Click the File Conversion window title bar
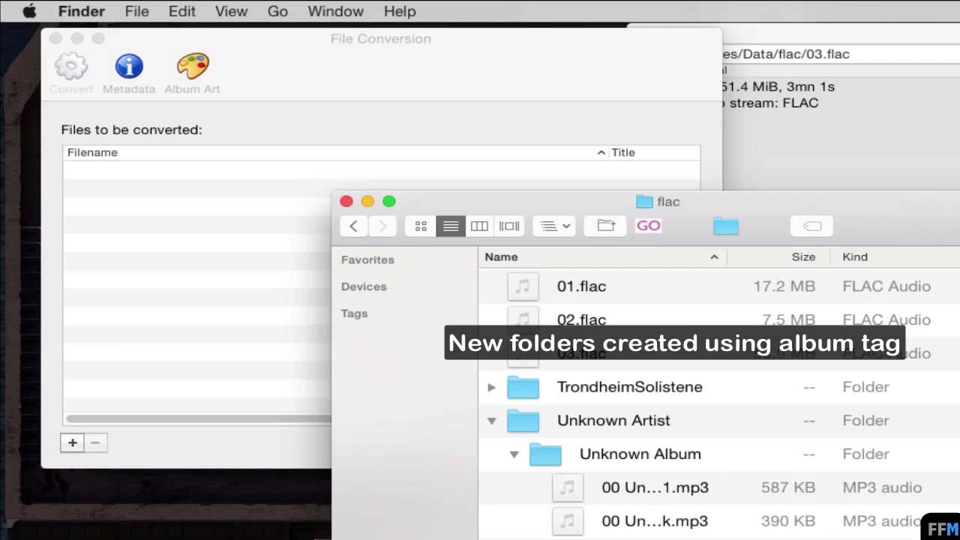This screenshot has height=540, width=960. (x=381, y=38)
